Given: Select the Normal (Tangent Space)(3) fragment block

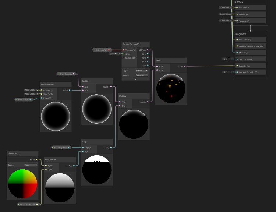Looking at the screenshot, I should click(x=251, y=46).
